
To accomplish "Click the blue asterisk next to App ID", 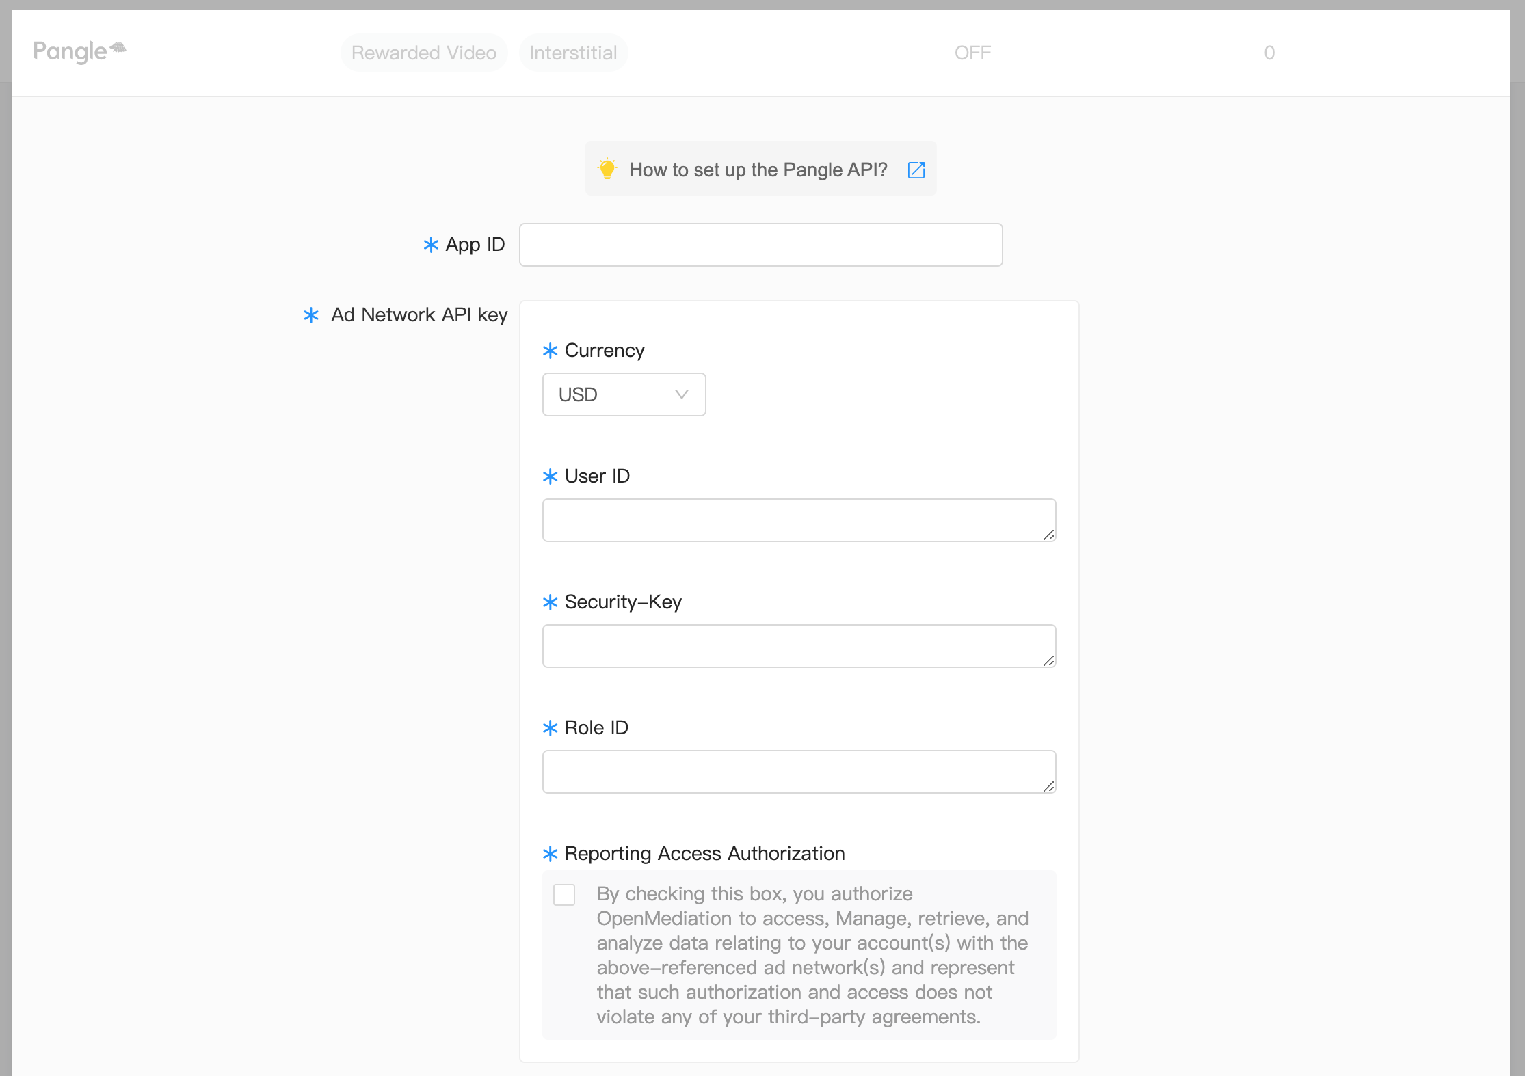I will coord(430,244).
